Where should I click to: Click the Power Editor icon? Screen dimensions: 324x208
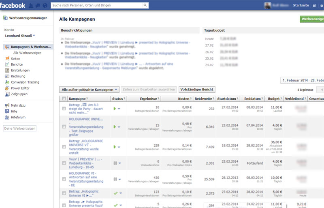[7, 88]
